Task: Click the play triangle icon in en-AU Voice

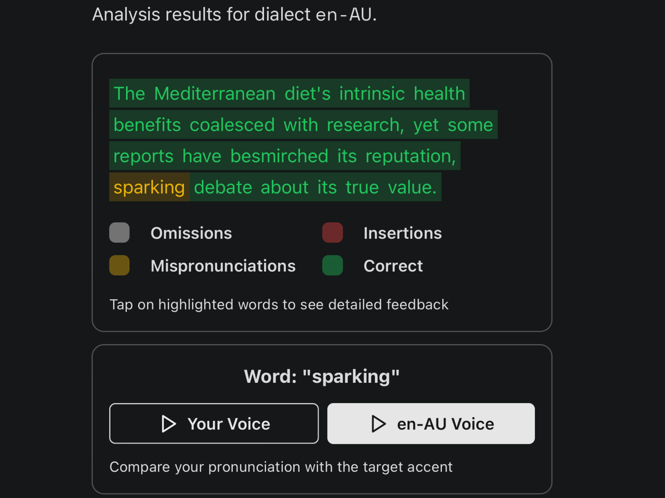Action: click(378, 424)
